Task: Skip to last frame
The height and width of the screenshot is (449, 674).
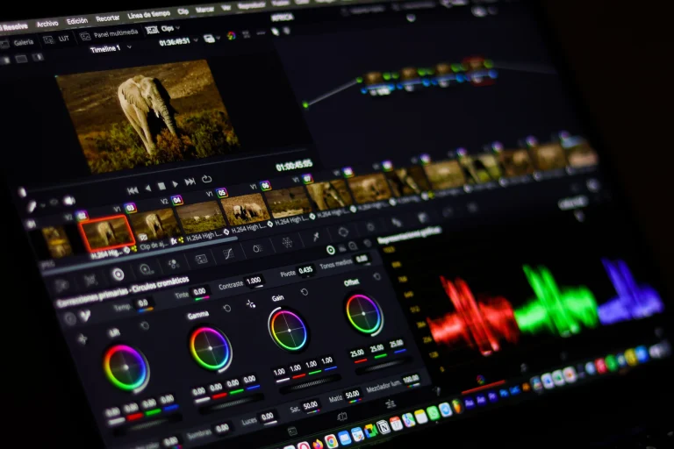Action: (x=190, y=182)
